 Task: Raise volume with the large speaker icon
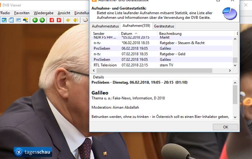coord(75,20)
